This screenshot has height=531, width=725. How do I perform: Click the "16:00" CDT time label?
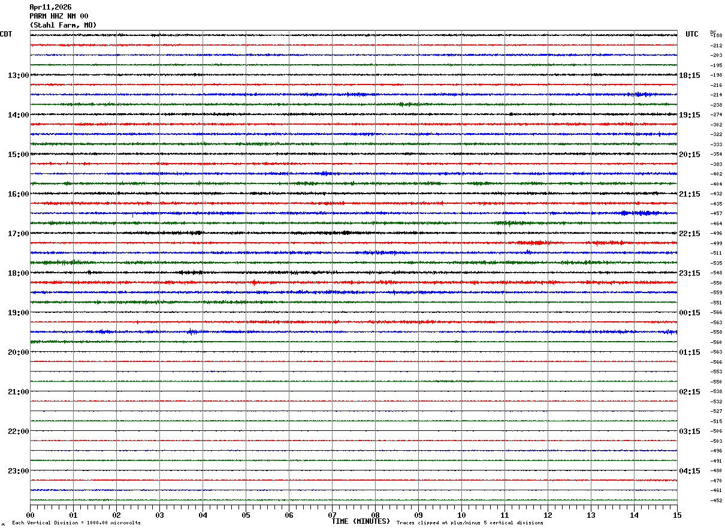point(19,194)
